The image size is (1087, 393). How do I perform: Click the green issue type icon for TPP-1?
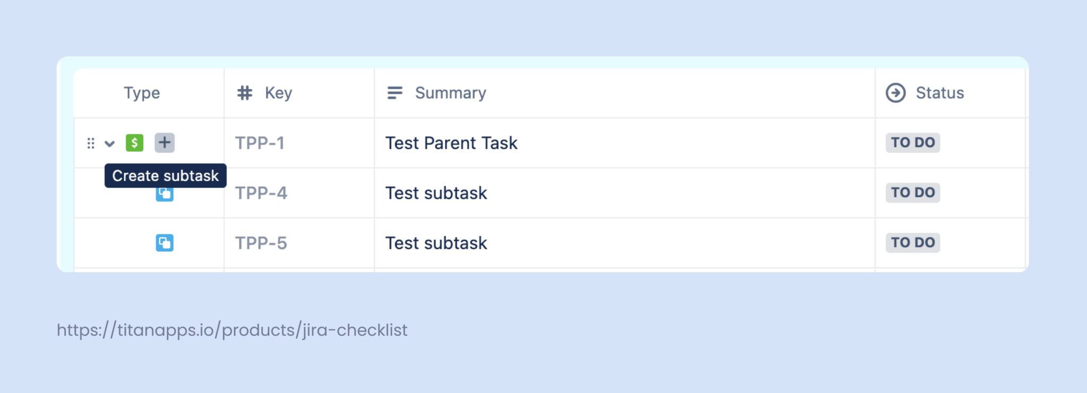pyautogui.click(x=135, y=143)
